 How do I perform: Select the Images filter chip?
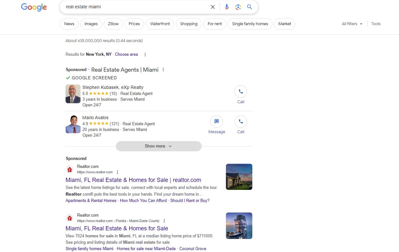click(x=91, y=24)
